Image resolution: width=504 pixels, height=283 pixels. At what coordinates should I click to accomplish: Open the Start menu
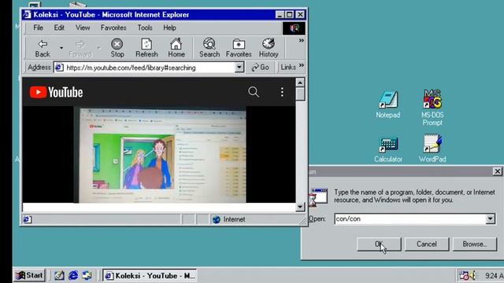(x=29, y=275)
